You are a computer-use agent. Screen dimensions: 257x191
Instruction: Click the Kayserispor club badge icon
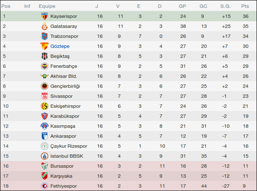[x=44, y=16]
